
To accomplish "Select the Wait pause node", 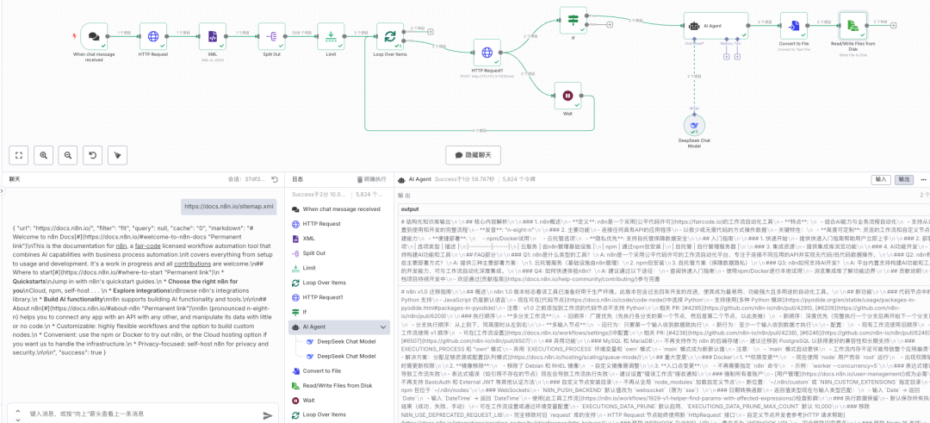I will (567, 96).
